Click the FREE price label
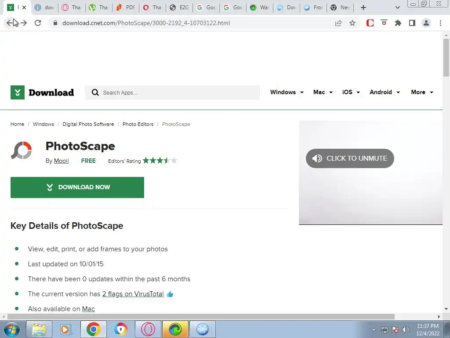 (x=88, y=161)
